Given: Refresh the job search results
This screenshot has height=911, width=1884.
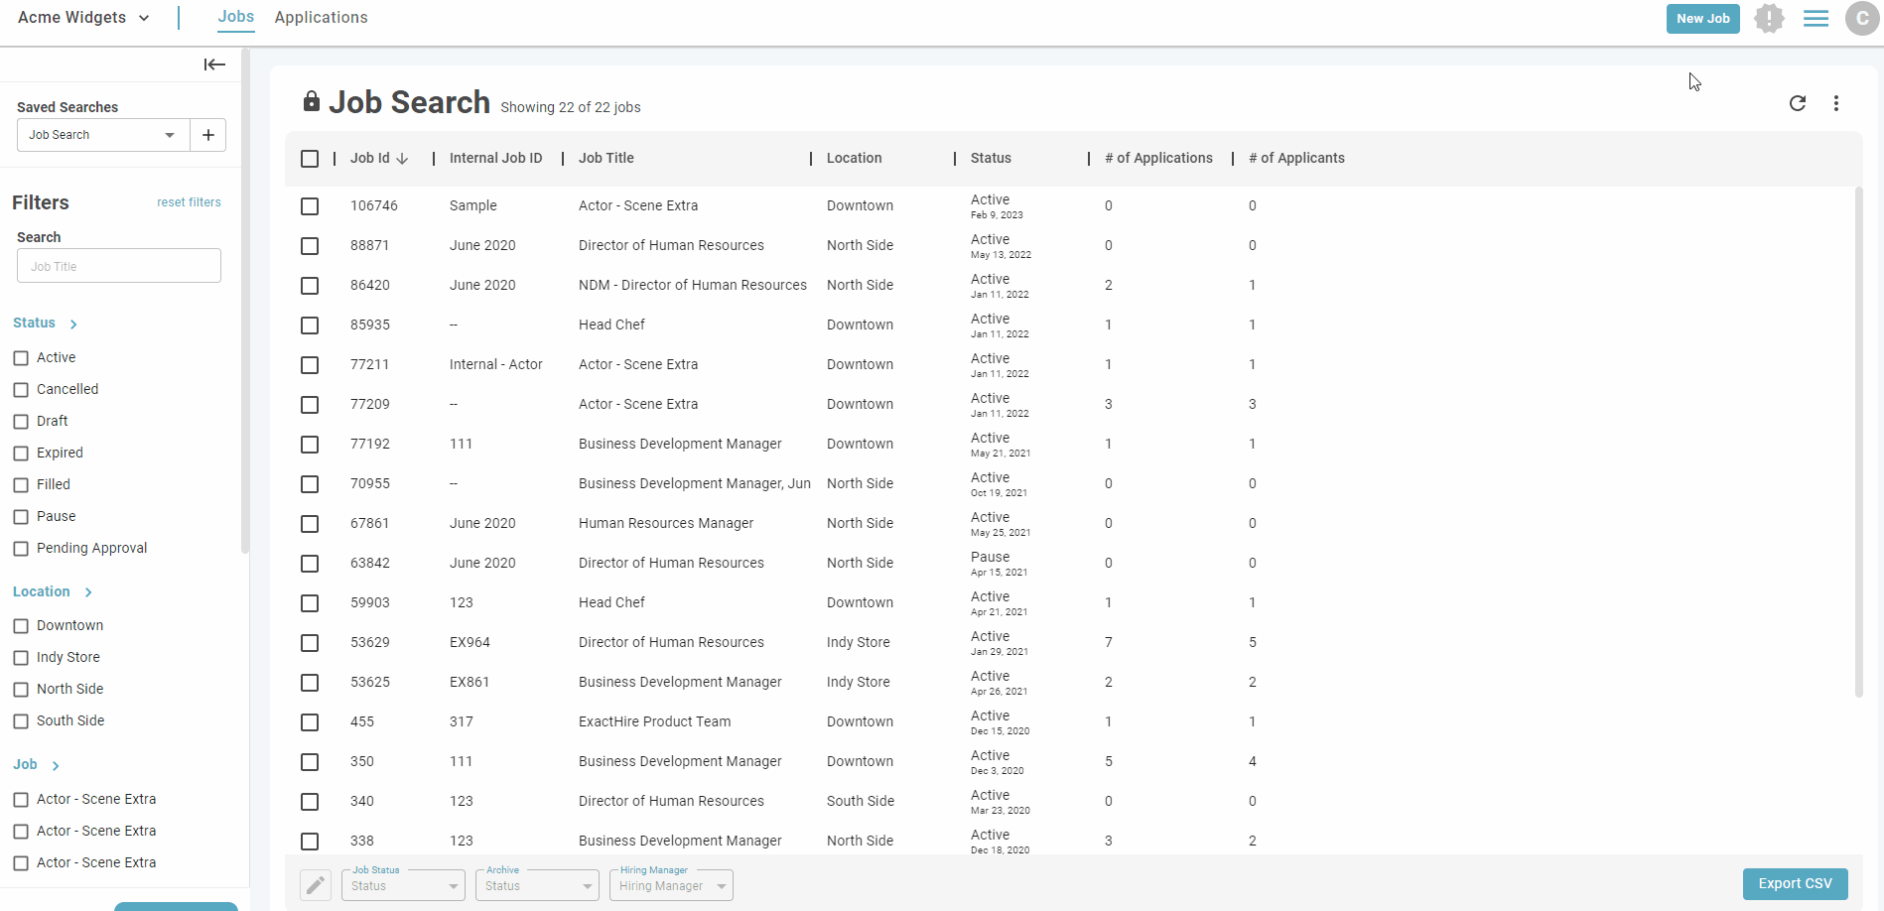Looking at the screenshot, I should click(1798, 103).
